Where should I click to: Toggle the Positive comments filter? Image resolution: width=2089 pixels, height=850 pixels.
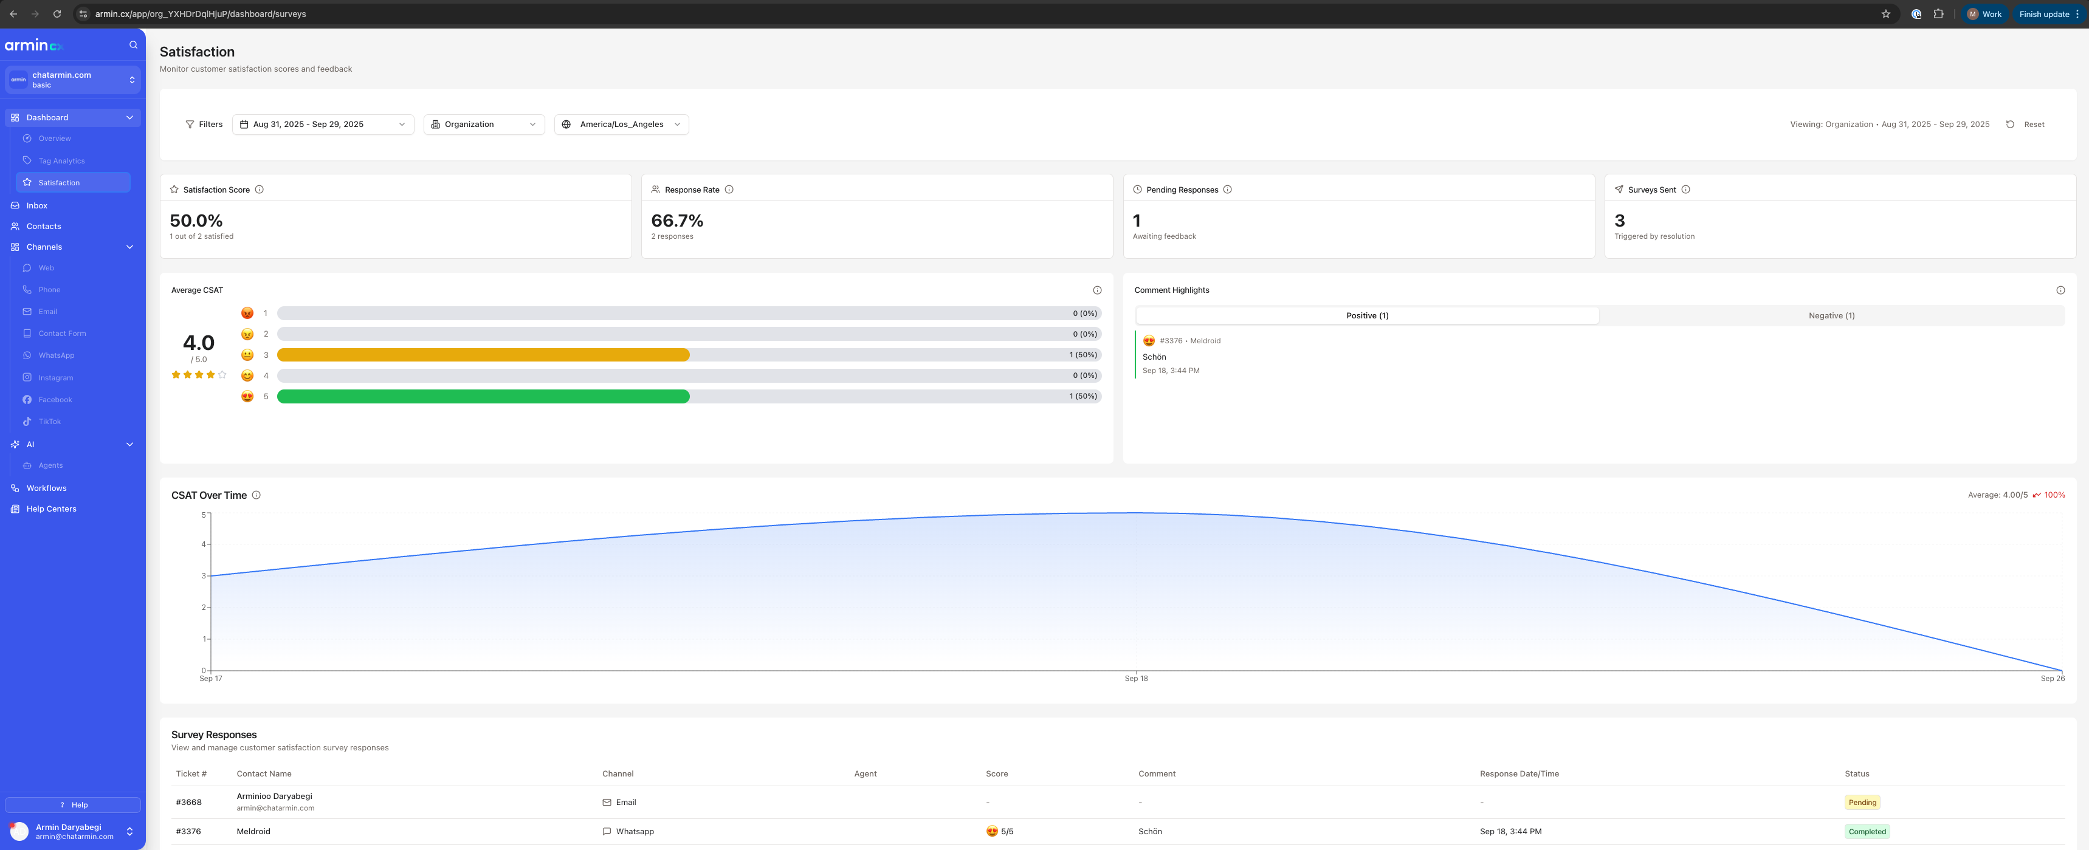tap(1368, 315)
